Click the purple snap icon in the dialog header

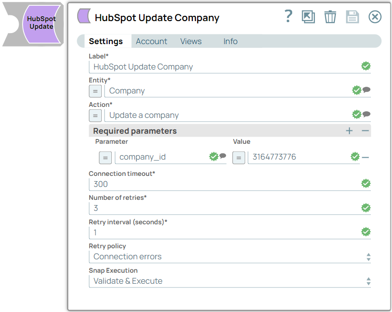pyautogui.click(x=84, y=16)
